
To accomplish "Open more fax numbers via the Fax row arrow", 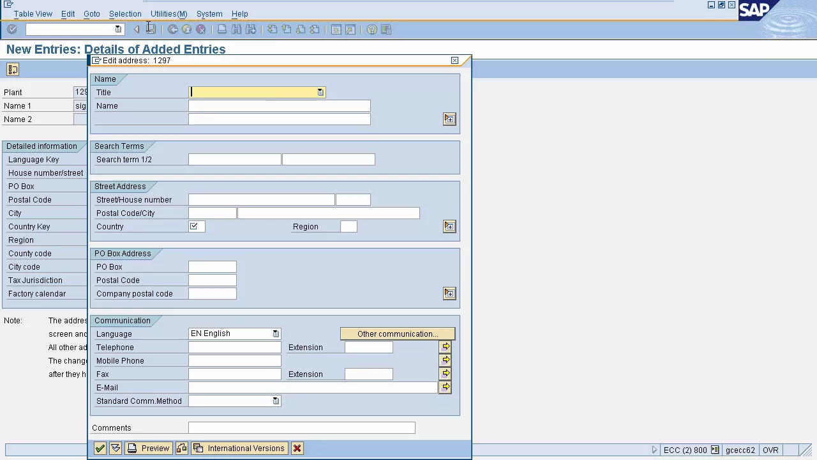I will coord(446,374).
